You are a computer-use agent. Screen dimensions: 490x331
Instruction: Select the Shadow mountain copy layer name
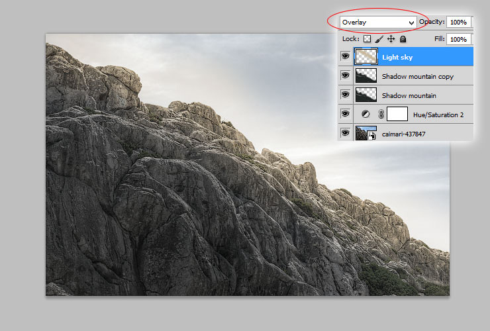click(x=418, y=77)
